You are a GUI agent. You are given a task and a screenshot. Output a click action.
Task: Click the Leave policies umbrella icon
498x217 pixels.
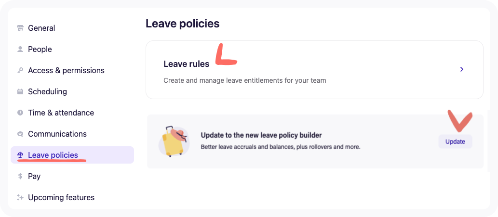coord(20,155)
